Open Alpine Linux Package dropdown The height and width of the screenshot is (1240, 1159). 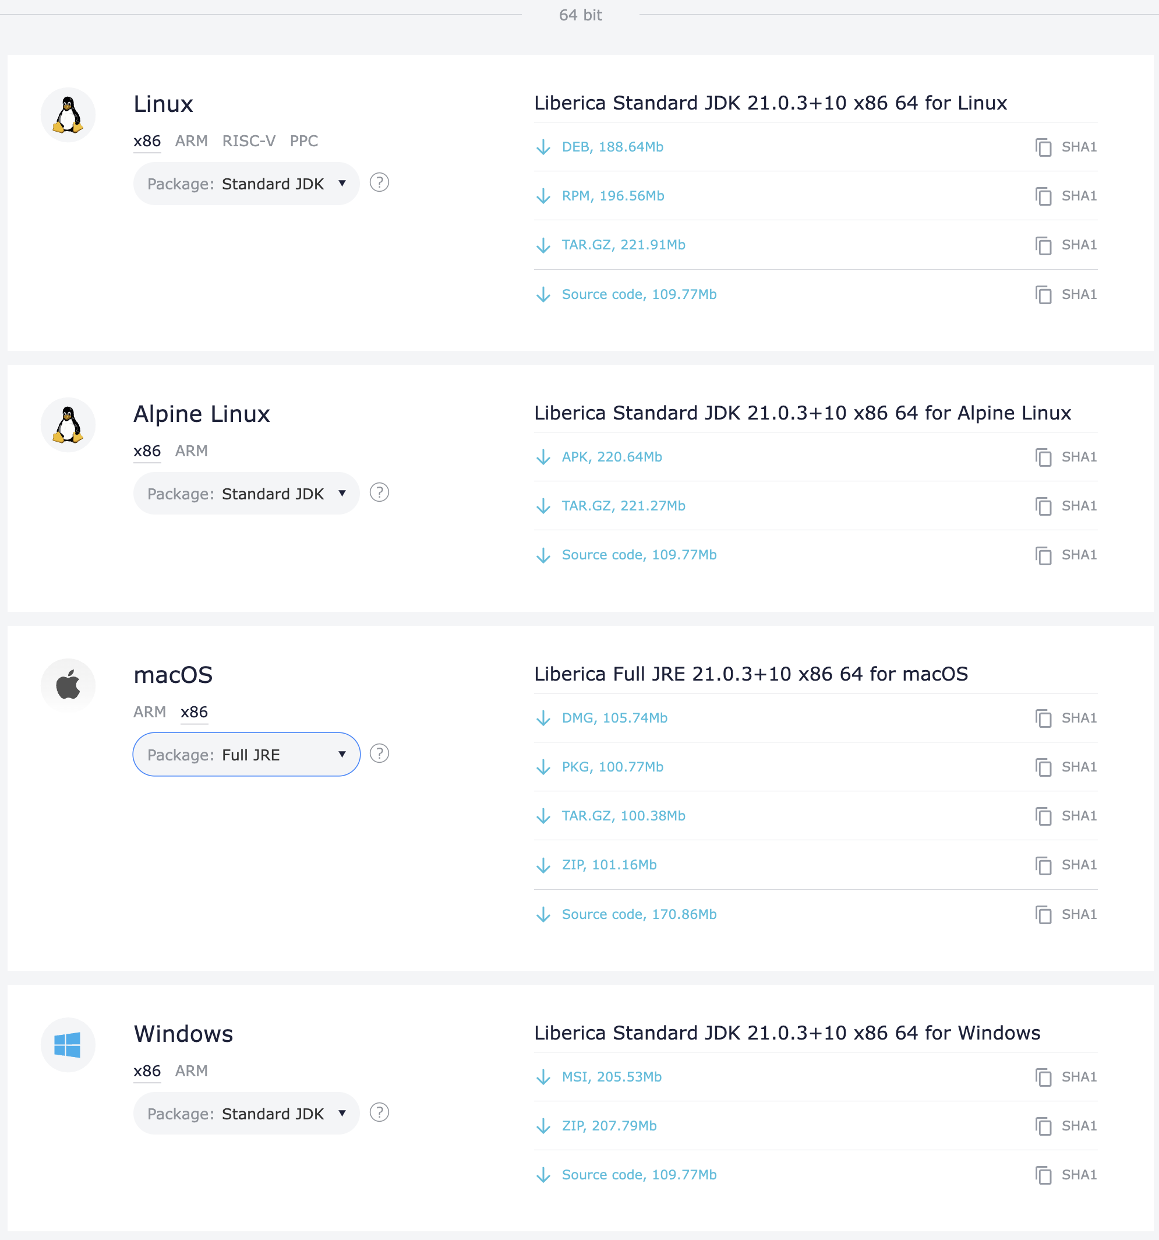pos(246,494)
